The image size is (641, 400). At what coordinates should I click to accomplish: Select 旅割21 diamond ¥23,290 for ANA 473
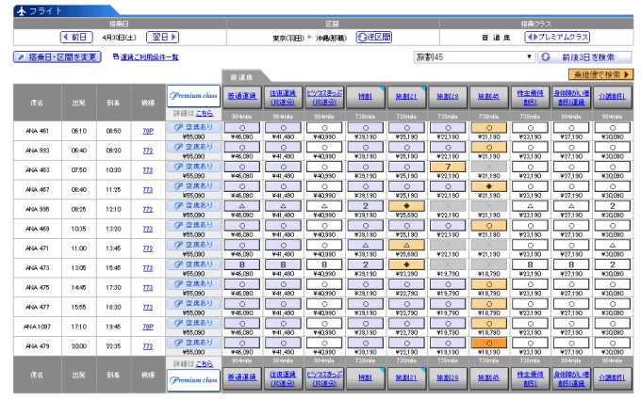(x=407, y=264)
